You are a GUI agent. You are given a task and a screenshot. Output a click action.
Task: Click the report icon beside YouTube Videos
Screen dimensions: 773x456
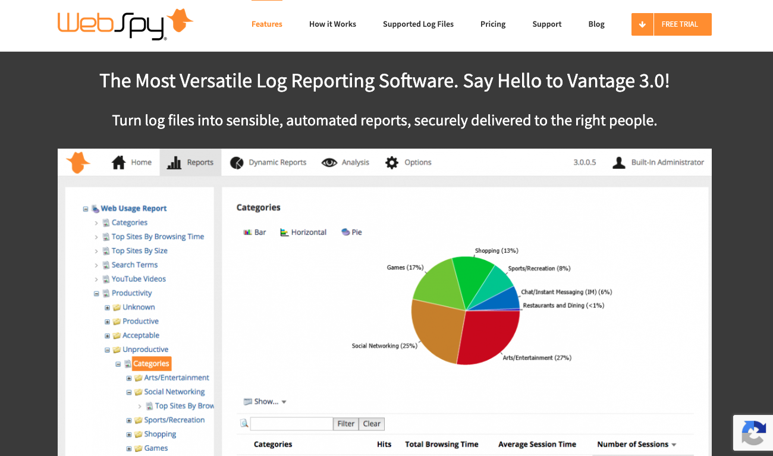(106, 279)
